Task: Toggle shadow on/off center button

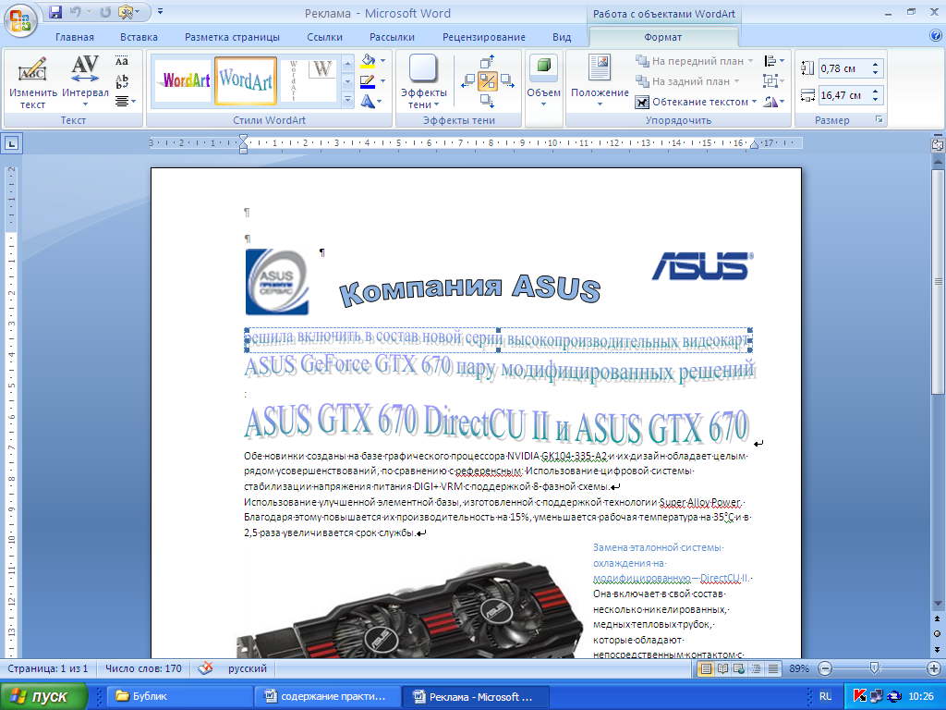Action: pos(488,81)
